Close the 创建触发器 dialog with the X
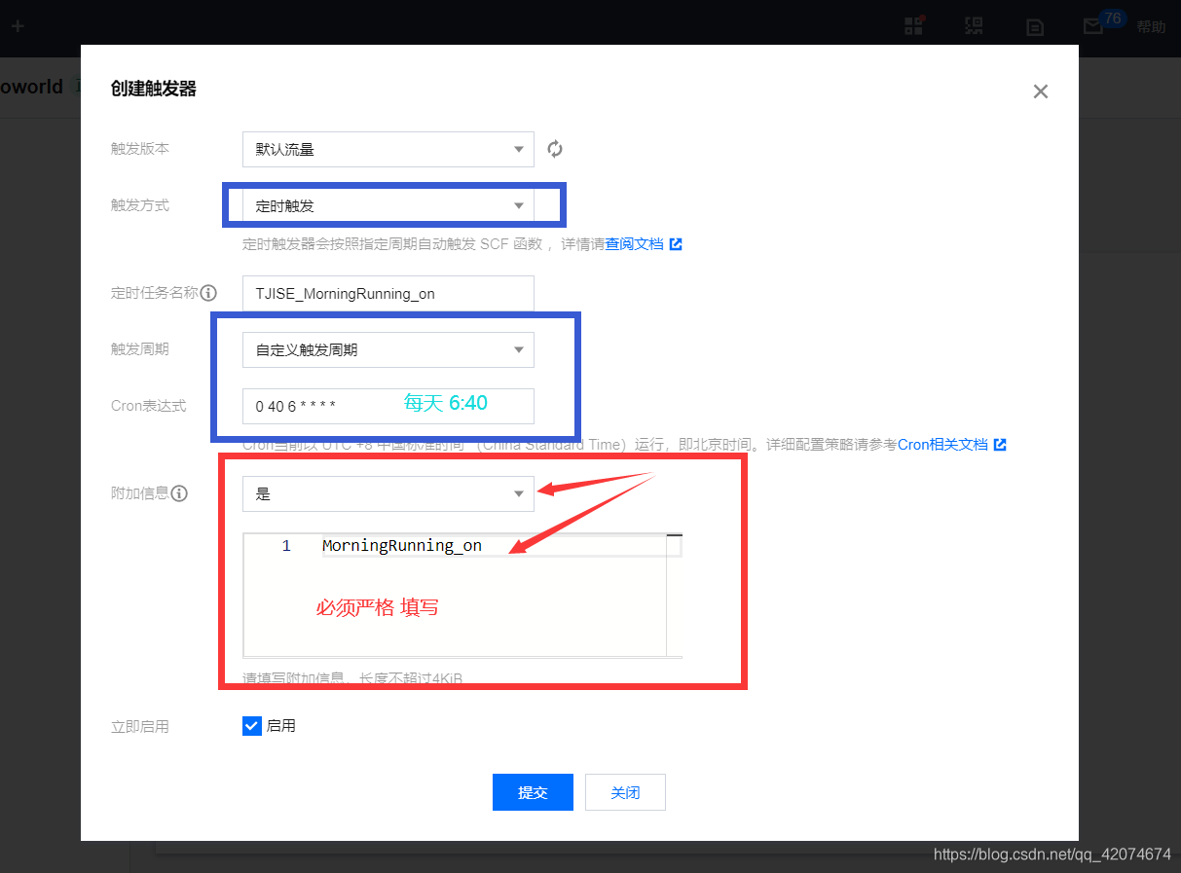Image resolution: width=1181 pixels, height=873 pixels. tap(1041, 91)
